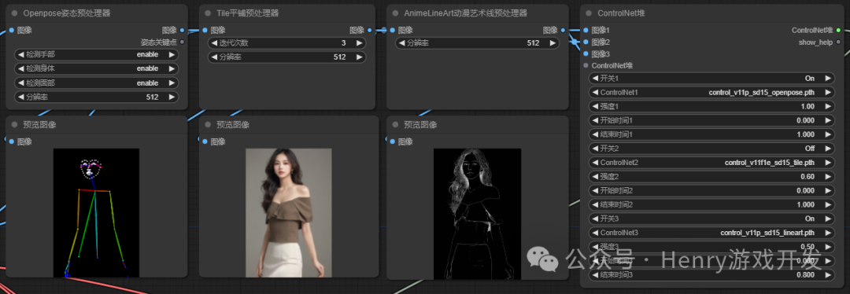
Task: Click the ControlNet堆 input port below 图像3
Action: pos(586,65)
